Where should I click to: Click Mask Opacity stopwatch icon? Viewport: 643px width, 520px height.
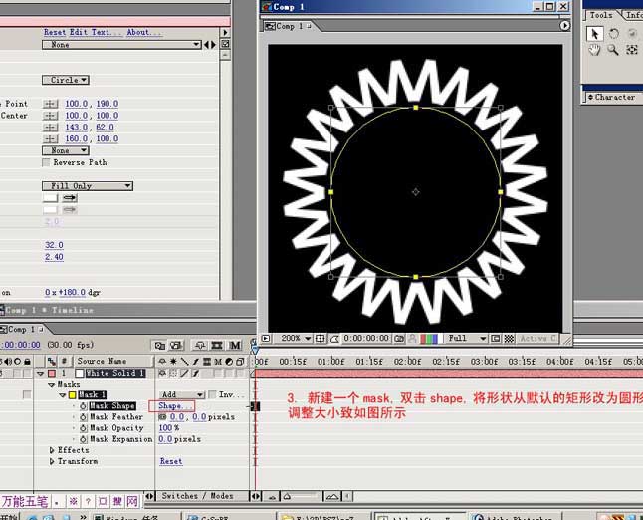point(84,428)
